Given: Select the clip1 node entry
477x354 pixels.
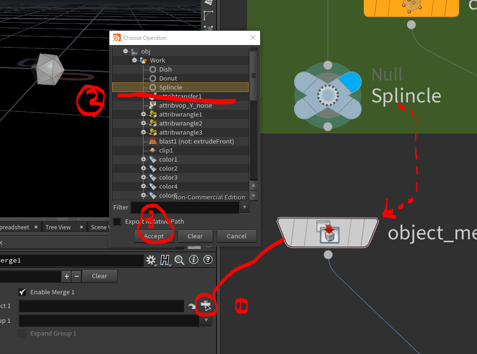Looking at the screenshot, I should pyautogui.click(x=166, y=150).
